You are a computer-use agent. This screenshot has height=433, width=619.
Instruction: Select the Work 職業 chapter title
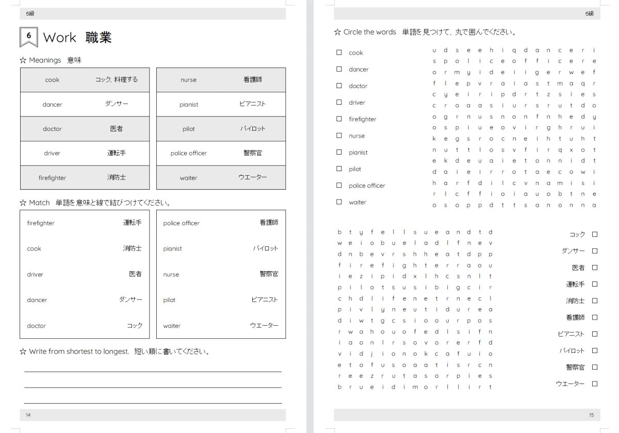77,37
